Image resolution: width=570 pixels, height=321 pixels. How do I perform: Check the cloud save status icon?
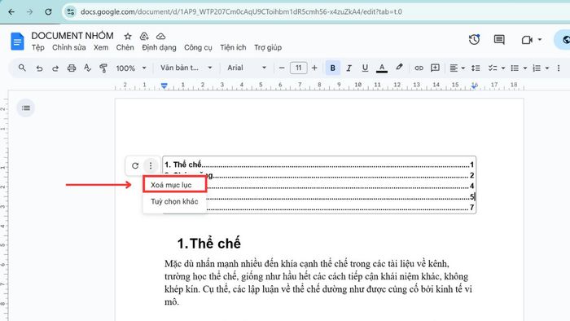[160, 36]
